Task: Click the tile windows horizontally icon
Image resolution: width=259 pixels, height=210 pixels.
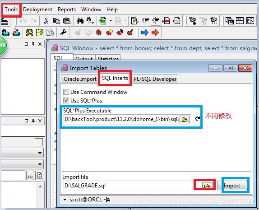Action: click(x=240, y=21)
